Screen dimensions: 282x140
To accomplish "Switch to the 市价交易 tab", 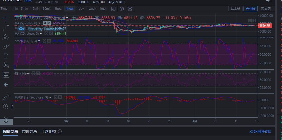I will [x=29, y=131].
